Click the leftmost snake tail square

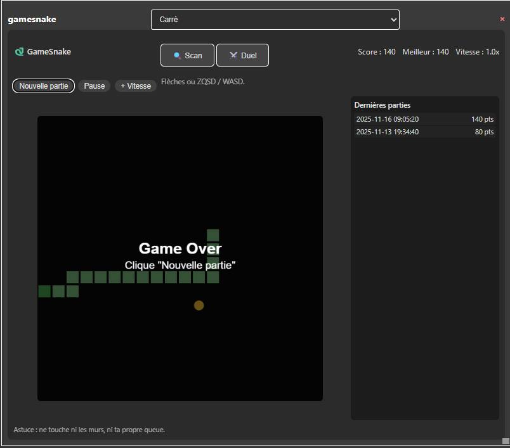[44, 291]
